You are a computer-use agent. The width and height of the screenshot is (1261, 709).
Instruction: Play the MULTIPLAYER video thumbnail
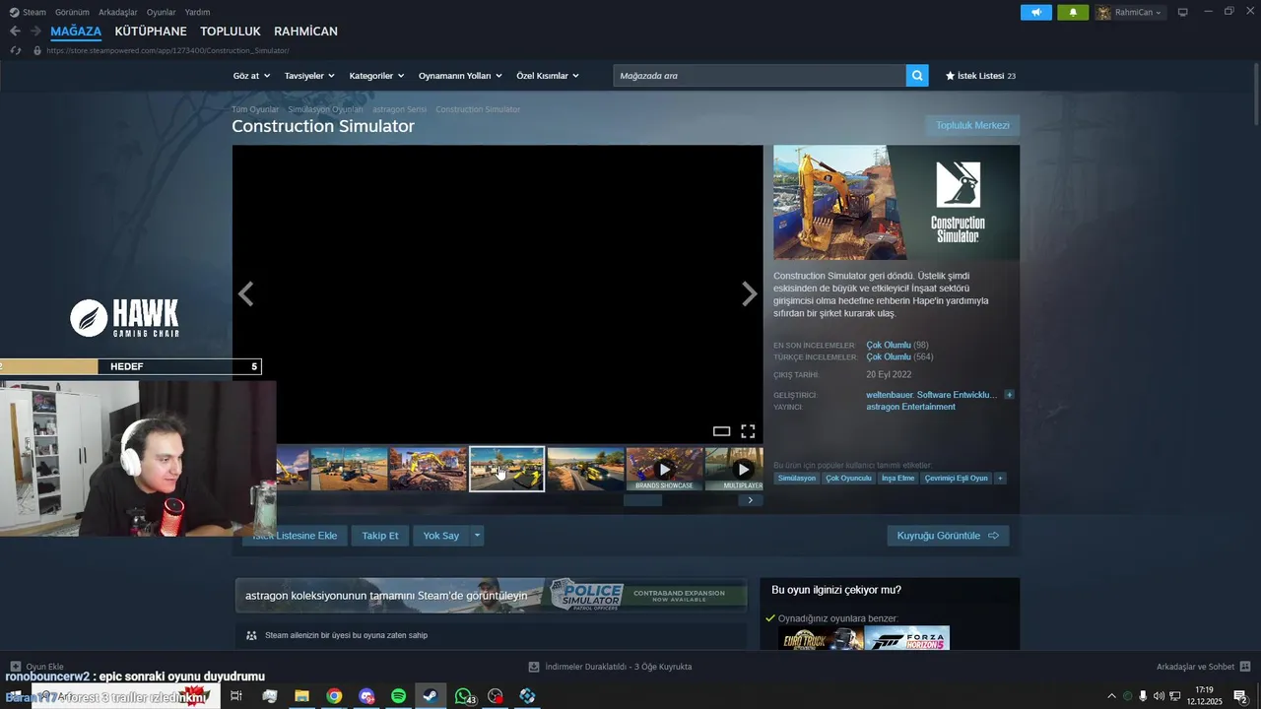(x=734, y=469)
